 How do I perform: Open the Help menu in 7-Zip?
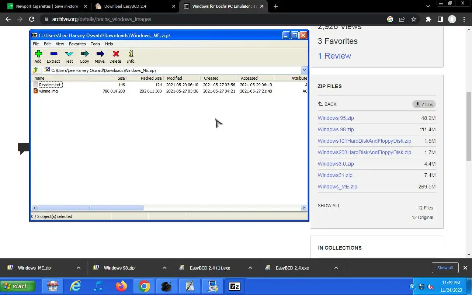click(109, 44)
